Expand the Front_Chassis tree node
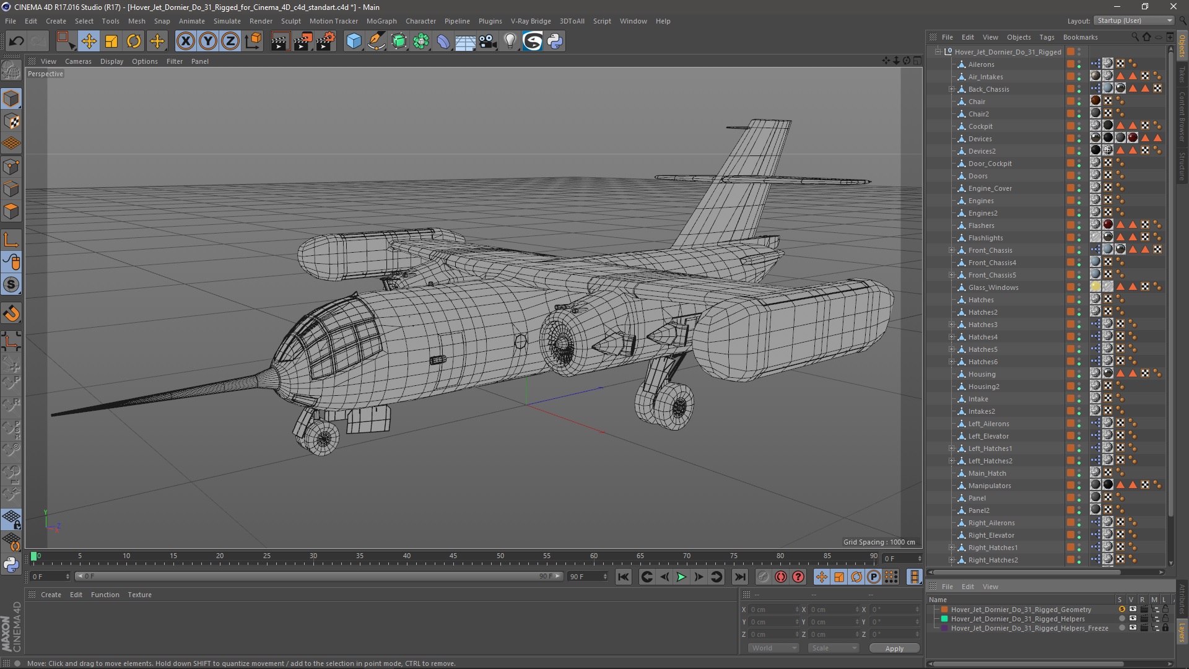1189x669 pixels. [x=952, y=250]
